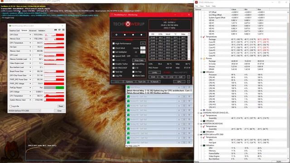Click Prime95 Worker #3 window icon

[x=128, y=105]
